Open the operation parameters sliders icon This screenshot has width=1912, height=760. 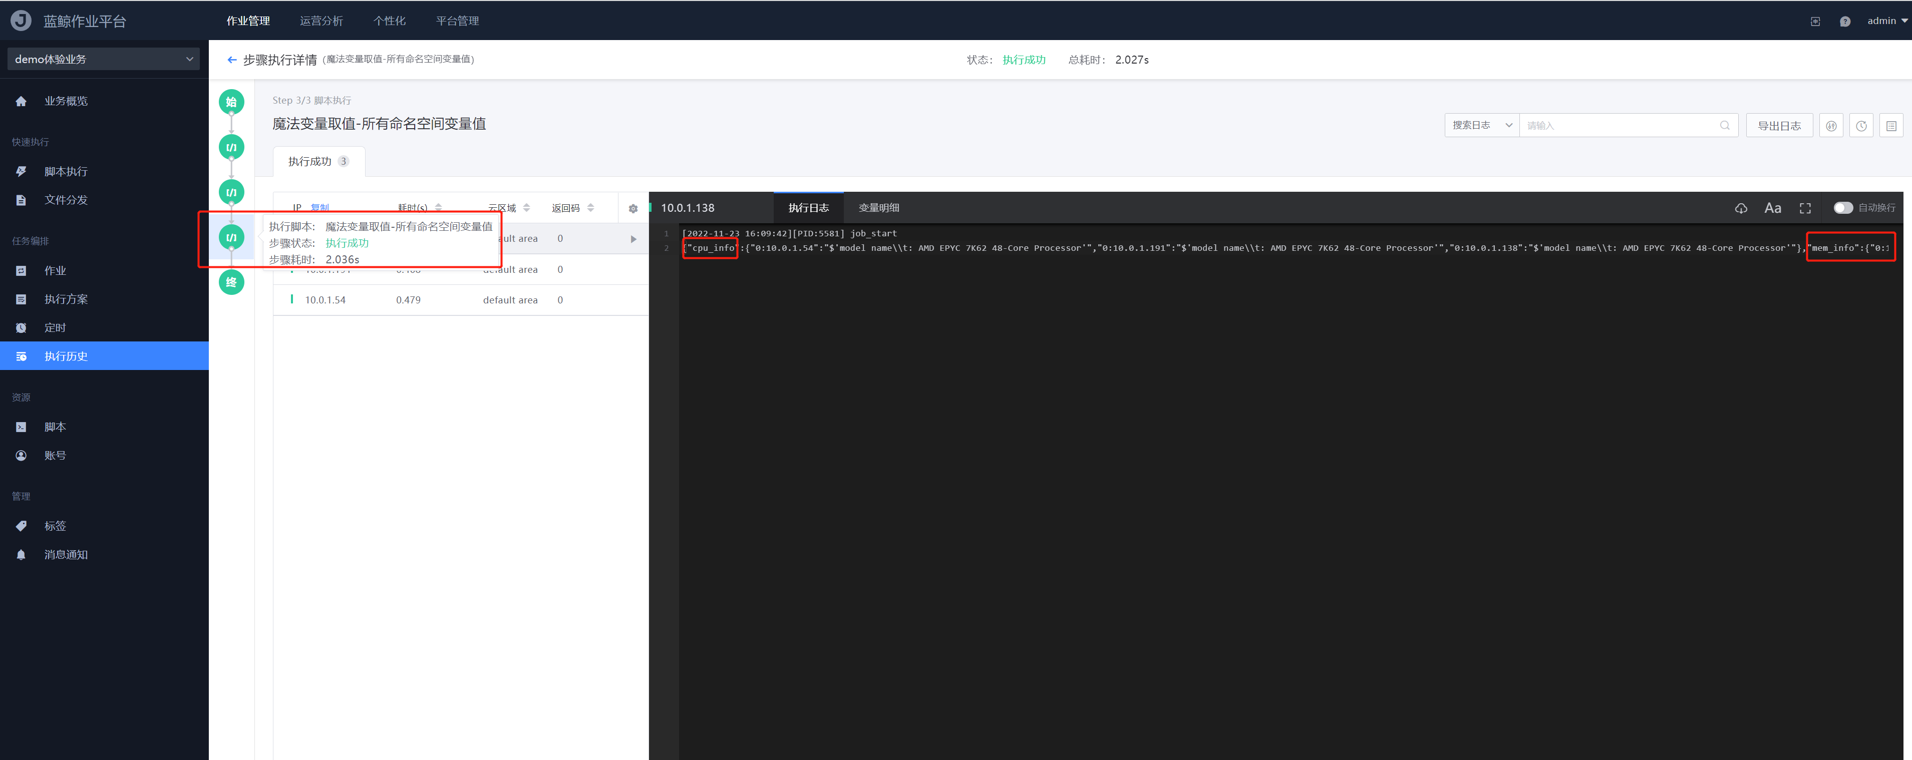(x=1831, y=126)
